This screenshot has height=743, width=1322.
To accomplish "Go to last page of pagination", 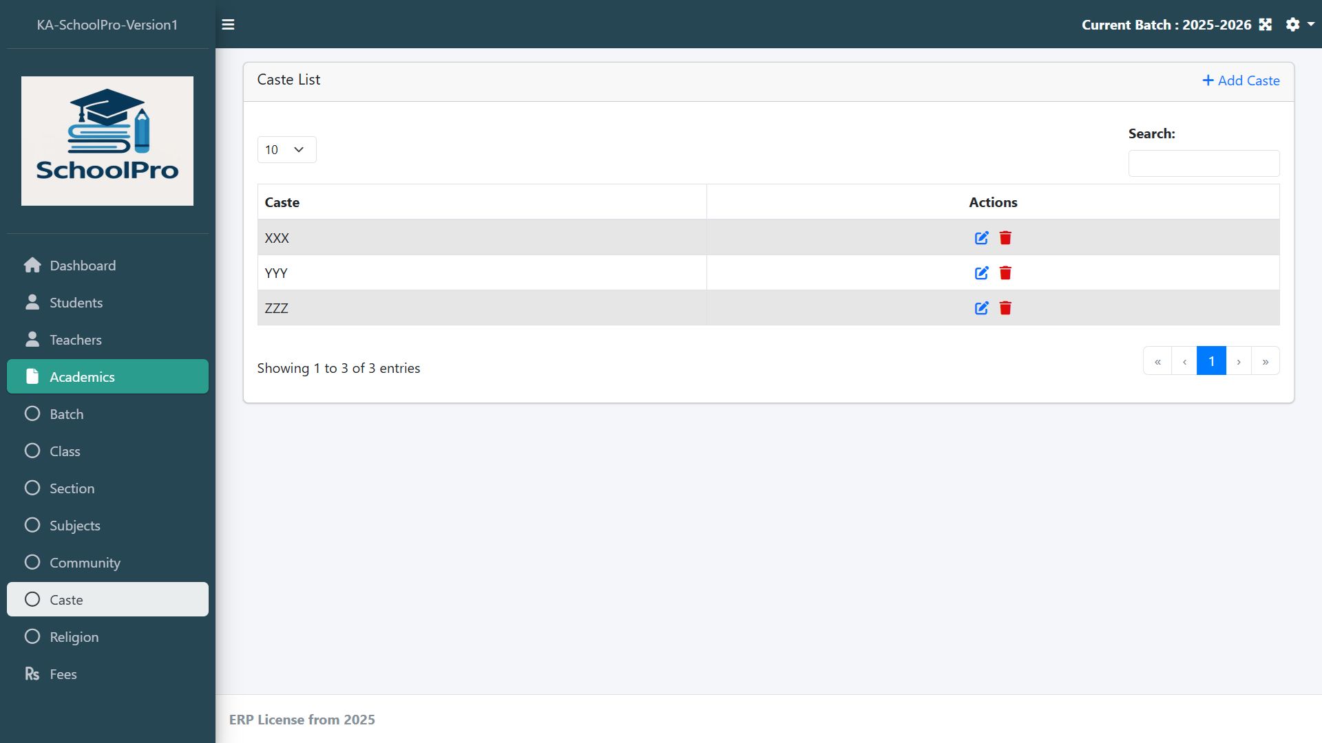I will point(1265,361).
